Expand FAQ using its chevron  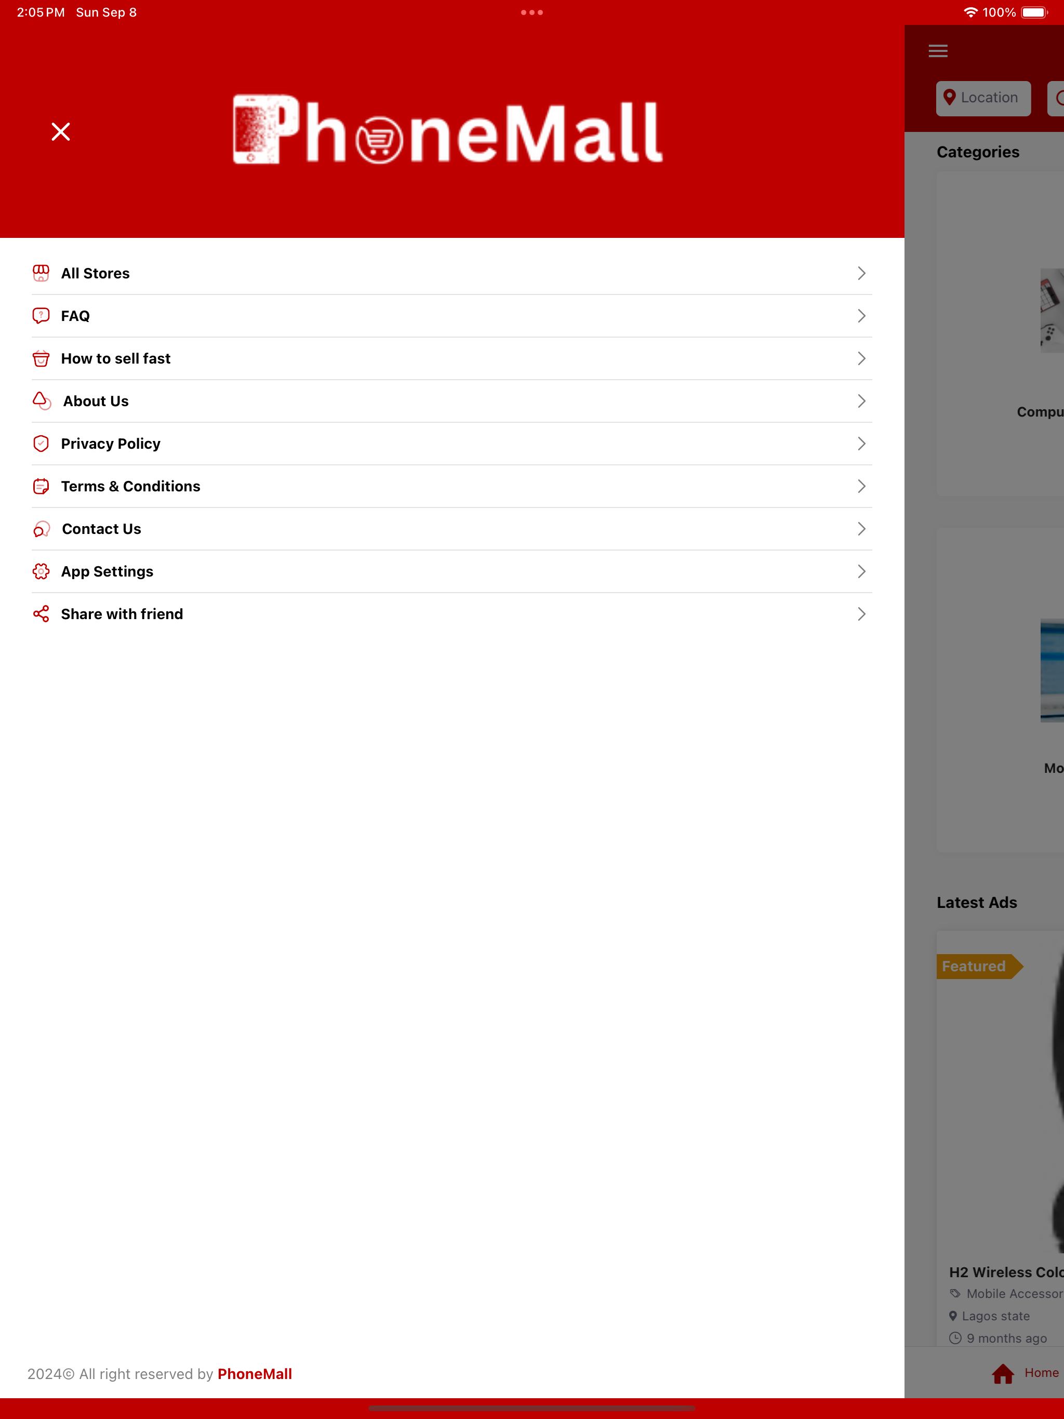coord(861,316)
